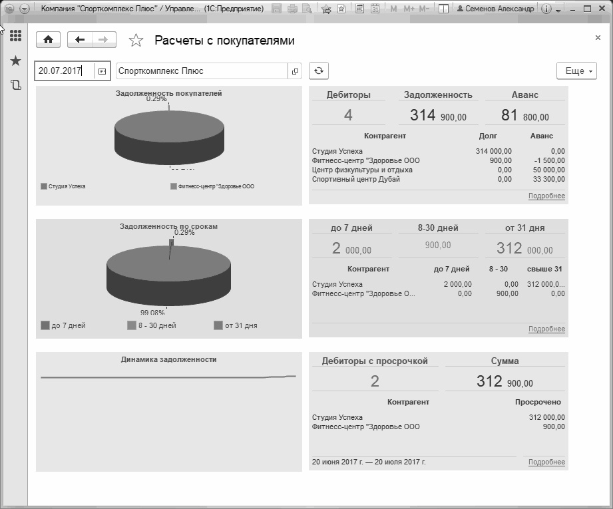Open History scroll icon in left sidebar
The width and height of the screenshot is (613, 509).
point(15,85)
